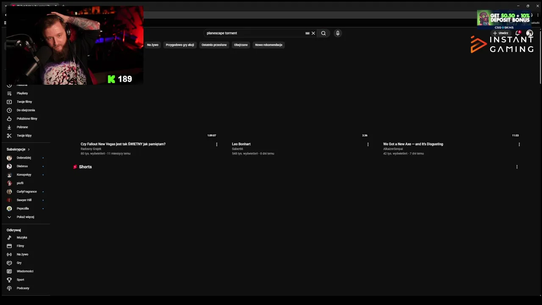Open more options for Fallout New Vegas video
542x305 pixels.
coord(217,144)
